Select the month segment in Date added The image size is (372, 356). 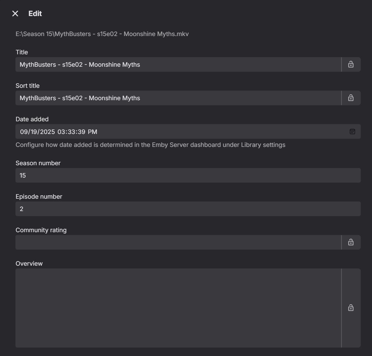[24, 132]
